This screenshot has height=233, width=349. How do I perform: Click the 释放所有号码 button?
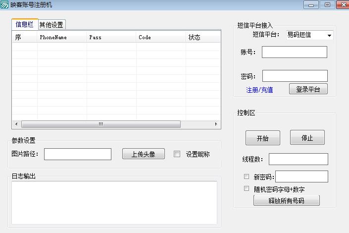point(286,201)
